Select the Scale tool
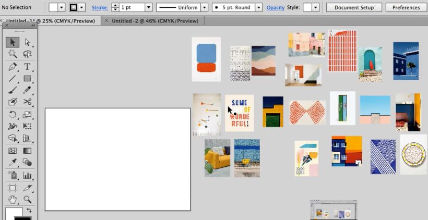The width and height of the screenshot is (428, 220). tap(27, 115)
